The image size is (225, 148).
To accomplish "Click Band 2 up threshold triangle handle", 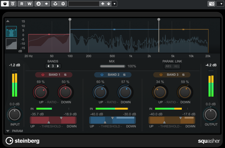I will [105, 122].
